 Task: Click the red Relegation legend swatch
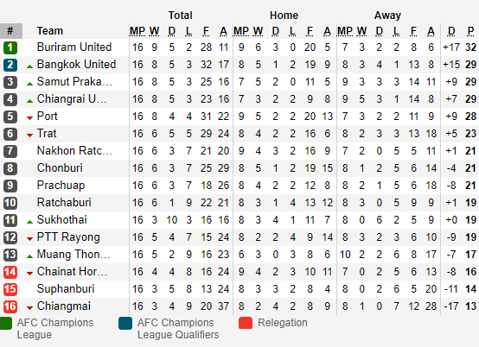point(246,323)
